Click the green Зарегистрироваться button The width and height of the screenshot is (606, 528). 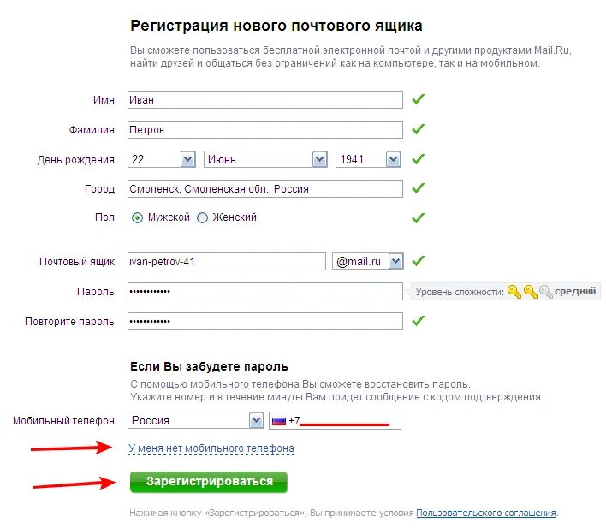(209, 482)
